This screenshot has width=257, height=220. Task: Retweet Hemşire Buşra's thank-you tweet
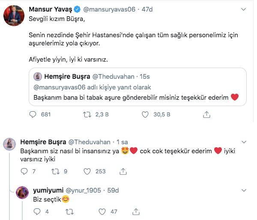tap(55, 171)
